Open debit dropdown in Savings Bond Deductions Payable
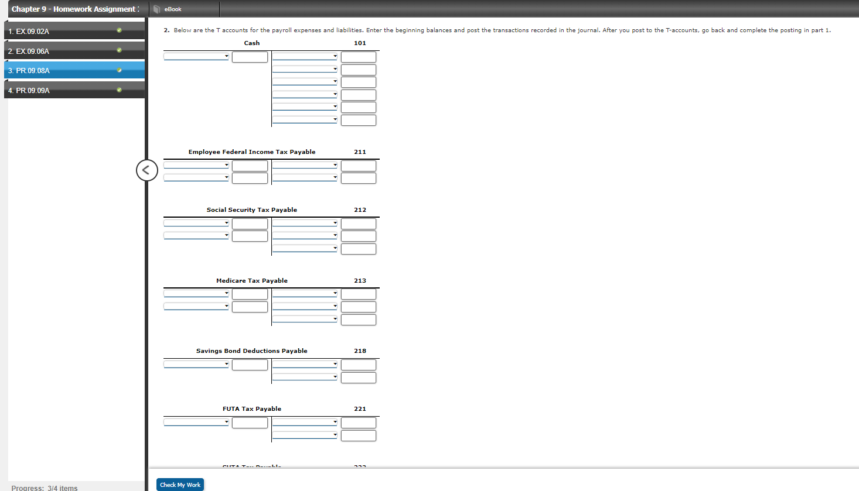The height and width of the screenshot is (491, 859). coord(196,364)
